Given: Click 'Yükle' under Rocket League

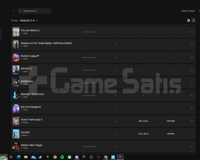Looking at the screenshot, I should [24, 59].
